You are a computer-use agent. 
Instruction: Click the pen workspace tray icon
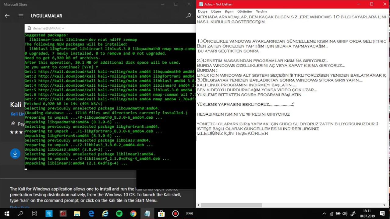(x=353, y=214)
